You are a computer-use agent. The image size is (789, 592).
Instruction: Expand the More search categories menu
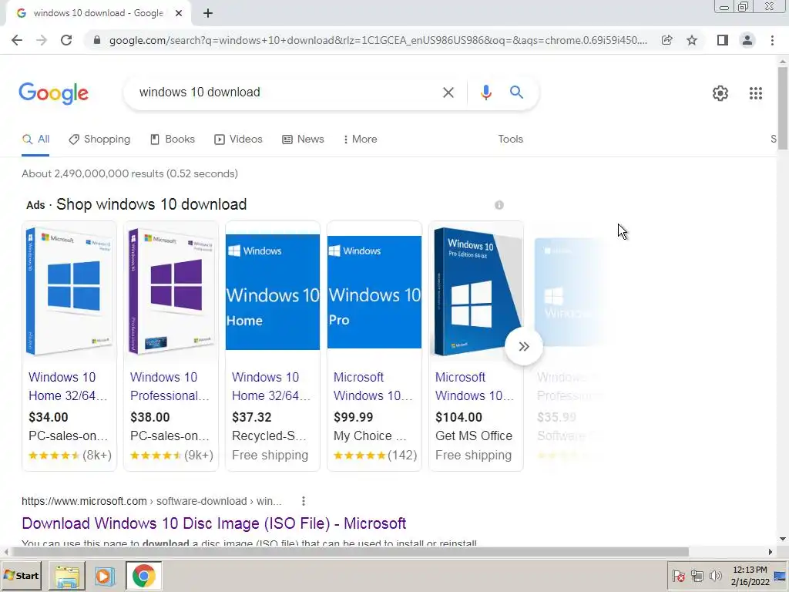click(x=361, y=140)
